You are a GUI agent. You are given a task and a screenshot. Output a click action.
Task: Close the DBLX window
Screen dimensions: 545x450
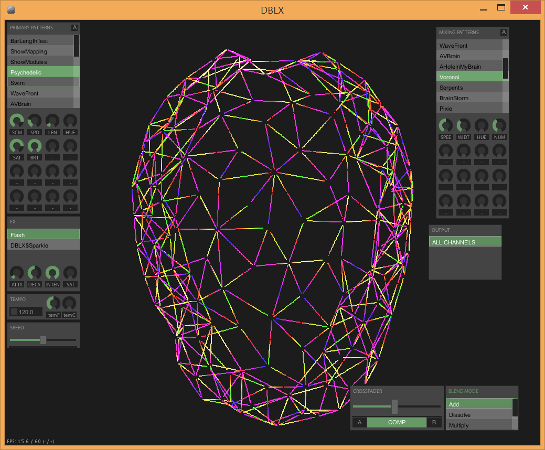525,7
